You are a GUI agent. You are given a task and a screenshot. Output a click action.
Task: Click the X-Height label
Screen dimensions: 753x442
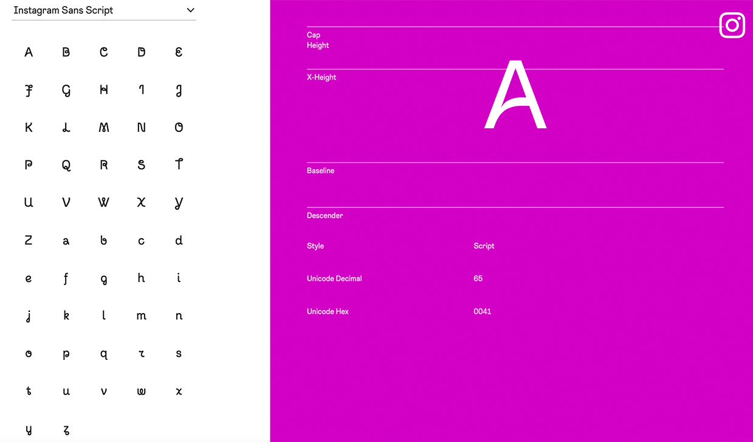pyautogui.click(x=321, y=77)
